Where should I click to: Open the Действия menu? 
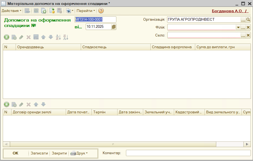click(x=11, y=11)
